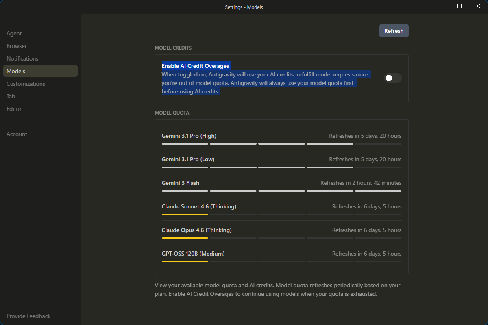This screenshot has width=488, height=325.
Task: Click the highlighted Enable AI Credit Overages text
Action: [195, 65]
